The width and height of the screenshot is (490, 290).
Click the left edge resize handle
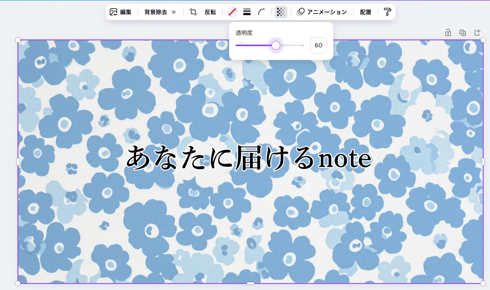tap(18, 162)
